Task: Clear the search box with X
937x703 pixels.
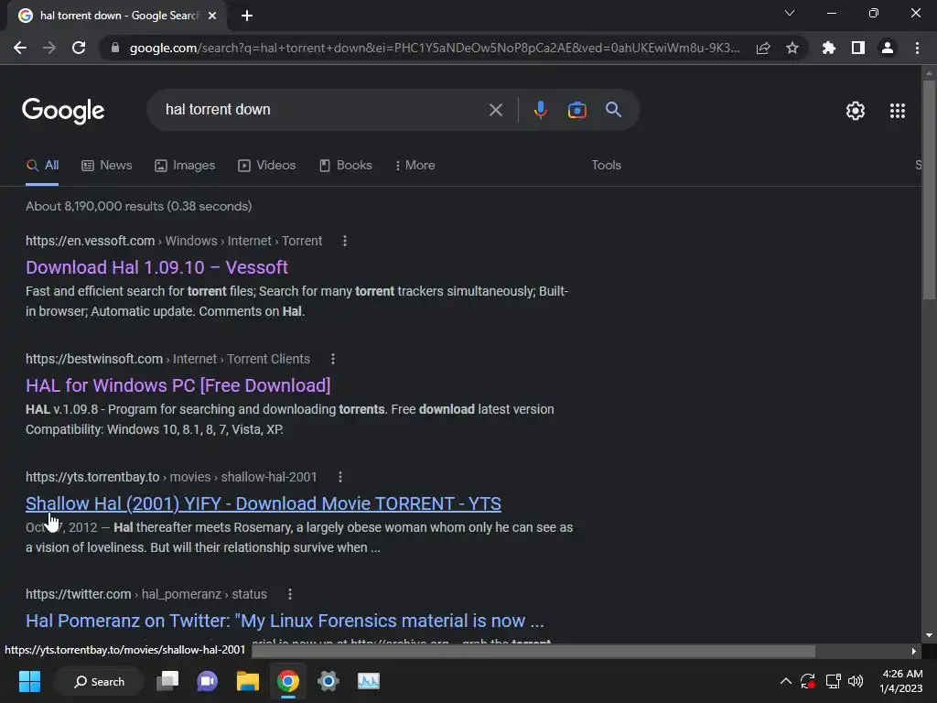Action: (x=495, y=110)
